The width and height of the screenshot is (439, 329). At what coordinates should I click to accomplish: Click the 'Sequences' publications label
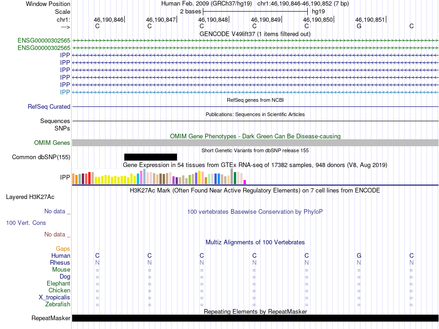point(55,121)
